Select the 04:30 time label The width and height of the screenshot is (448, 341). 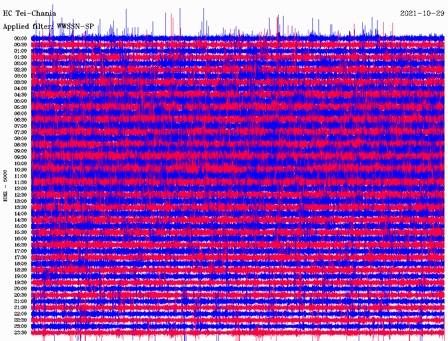pyautogui.click(x=21, y=94)
